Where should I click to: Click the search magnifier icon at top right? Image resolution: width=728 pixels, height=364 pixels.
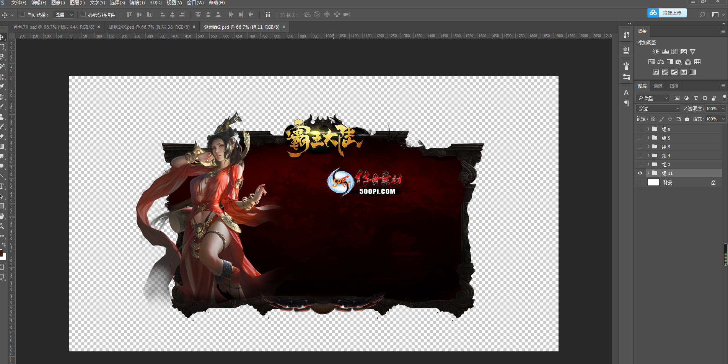702,15
